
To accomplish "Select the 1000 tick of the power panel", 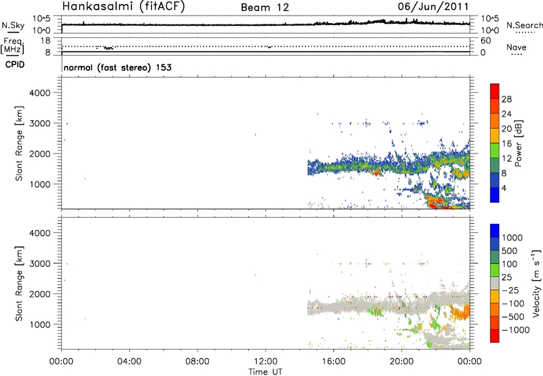I will (40, 184).
